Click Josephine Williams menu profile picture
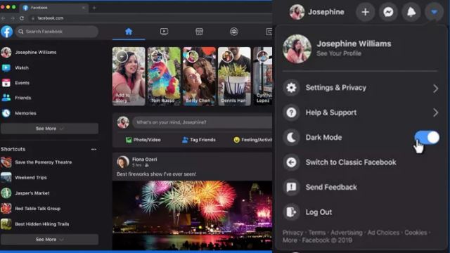Viewport: 450px width, 253px height. coord(297,48)
